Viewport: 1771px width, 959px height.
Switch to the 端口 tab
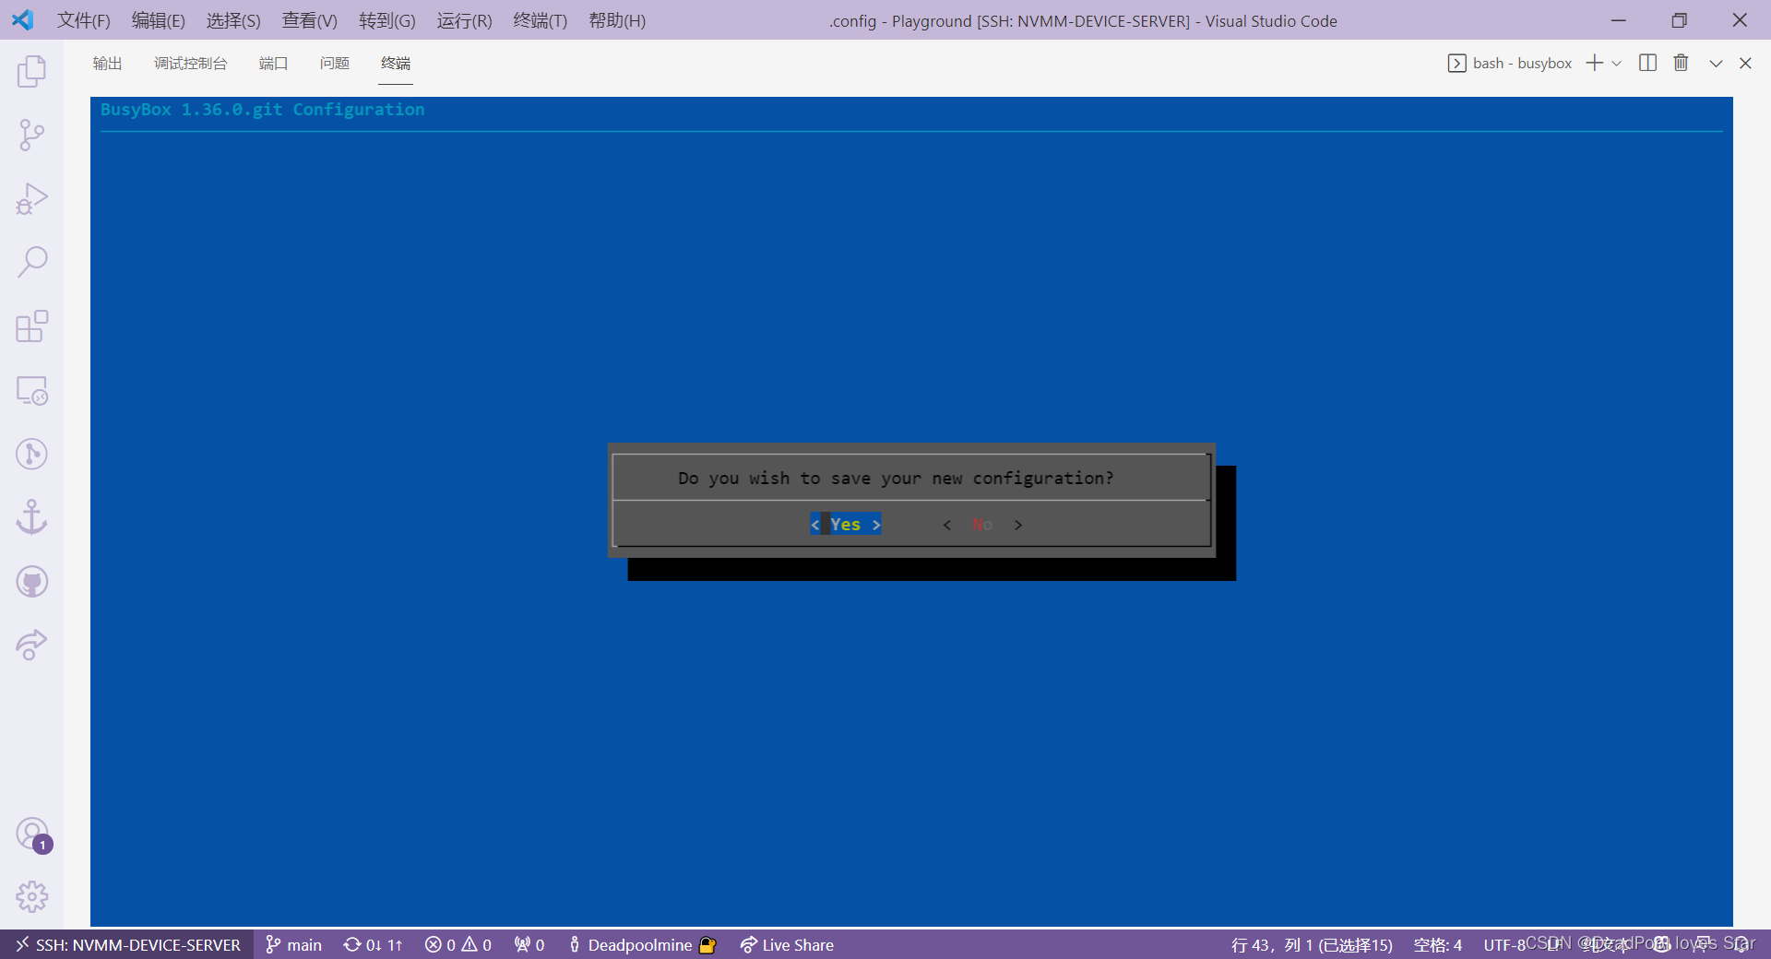[273, 63]
